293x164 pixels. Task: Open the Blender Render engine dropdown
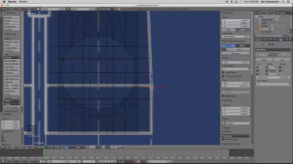point(107,9)
